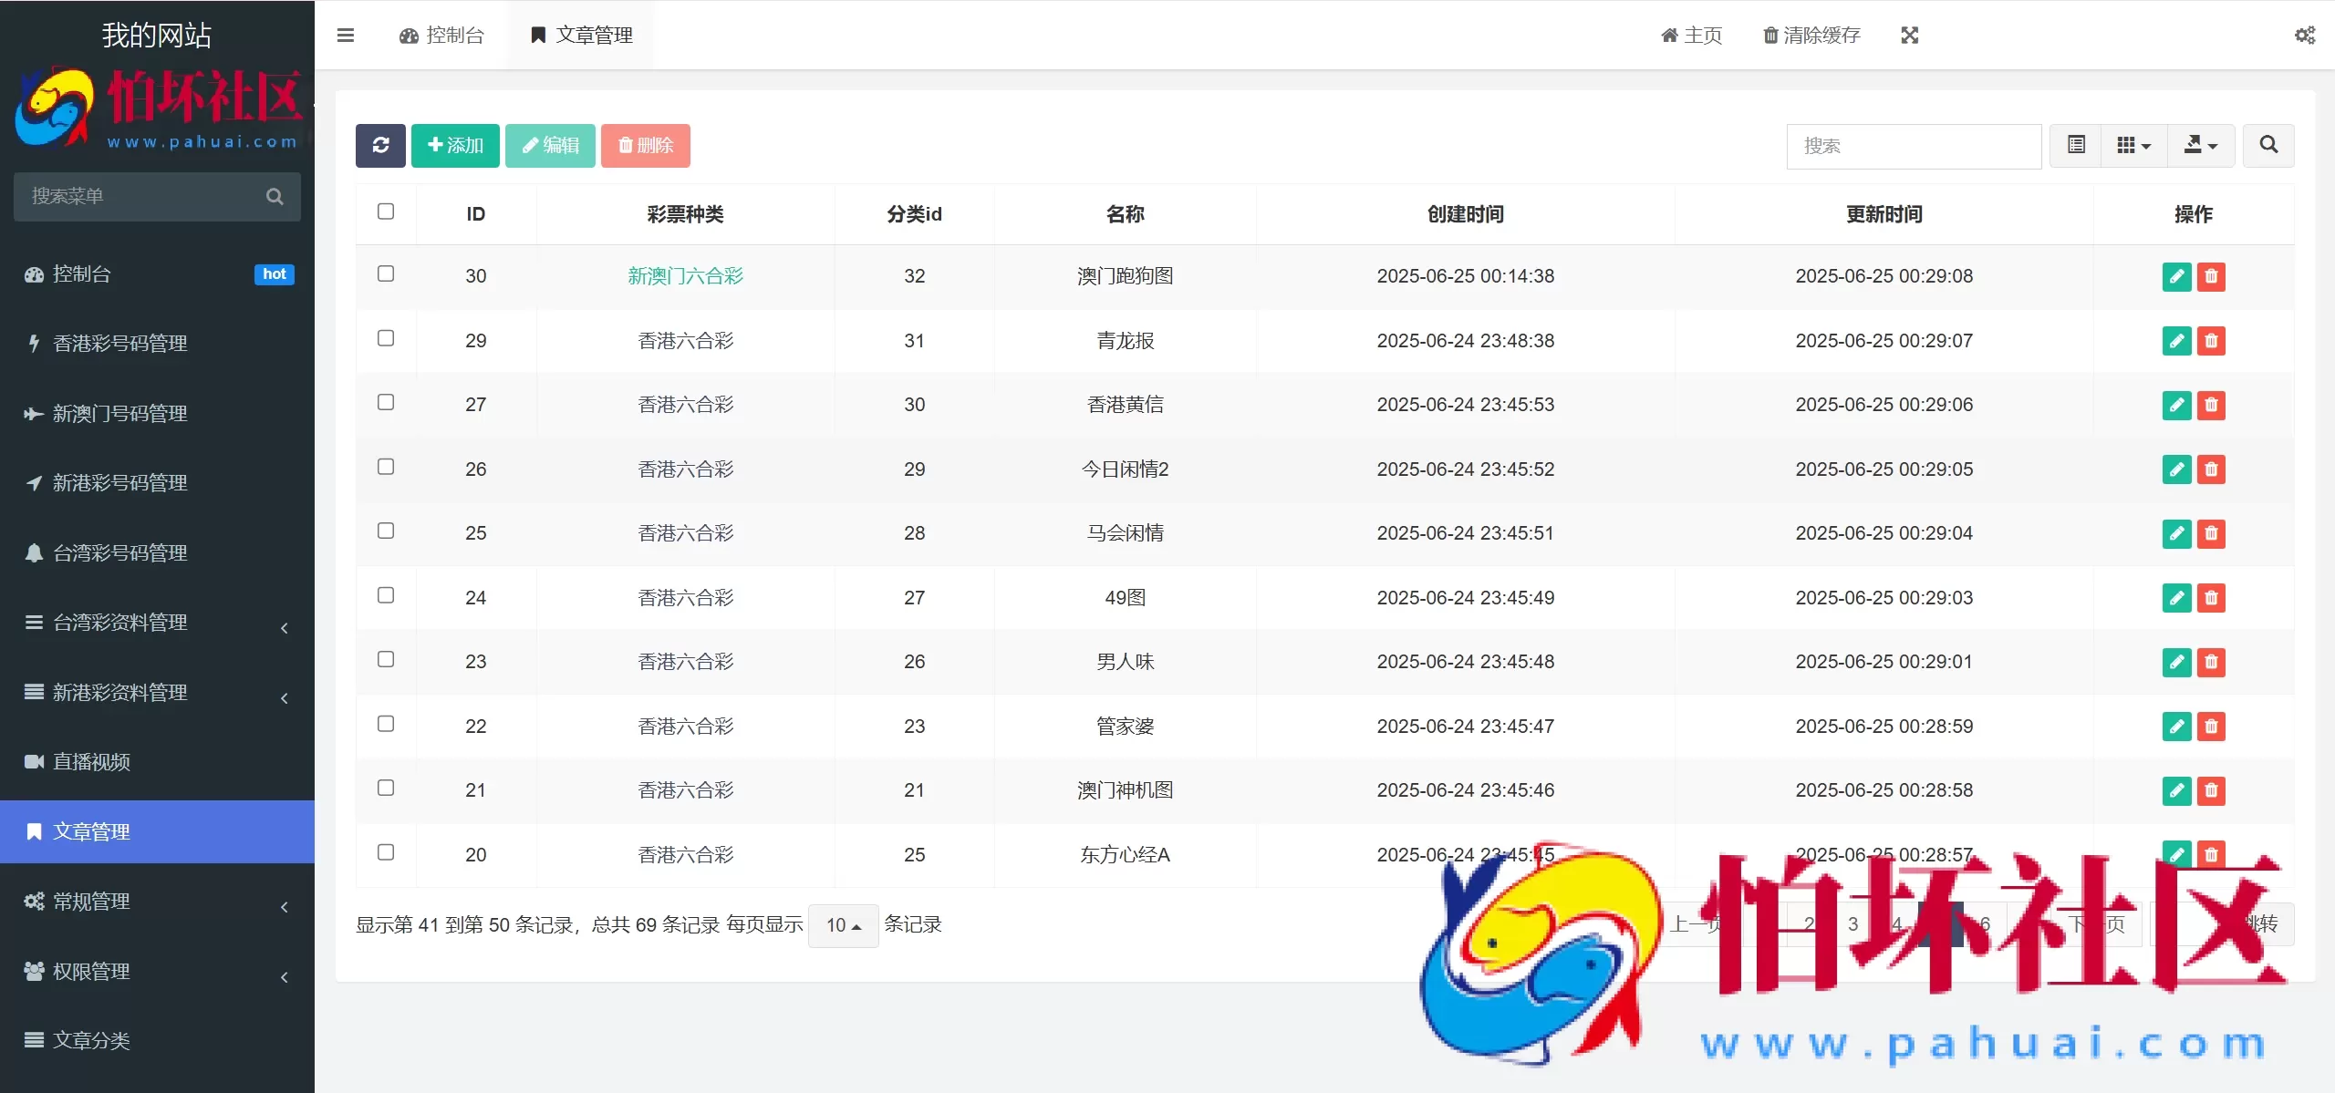2335x1093 pixels.
Task: Enter fullscreen mode from the top bar
Action: 1910,35
